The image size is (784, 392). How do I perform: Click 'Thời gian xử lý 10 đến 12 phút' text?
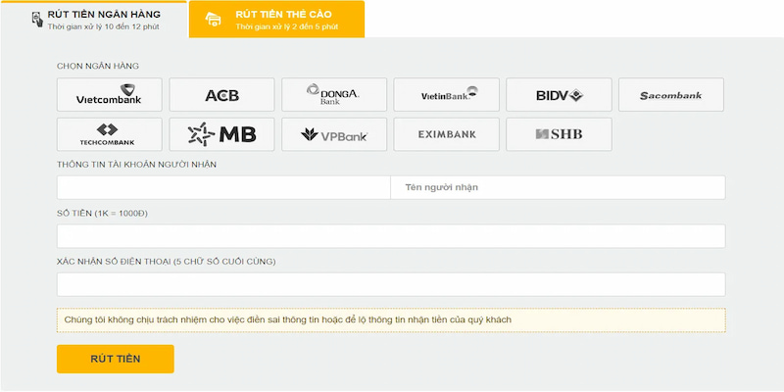coord(104,27)
